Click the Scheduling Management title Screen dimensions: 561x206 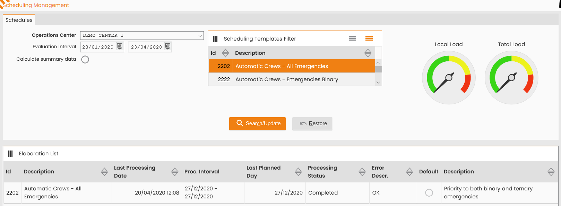[36, 5]
